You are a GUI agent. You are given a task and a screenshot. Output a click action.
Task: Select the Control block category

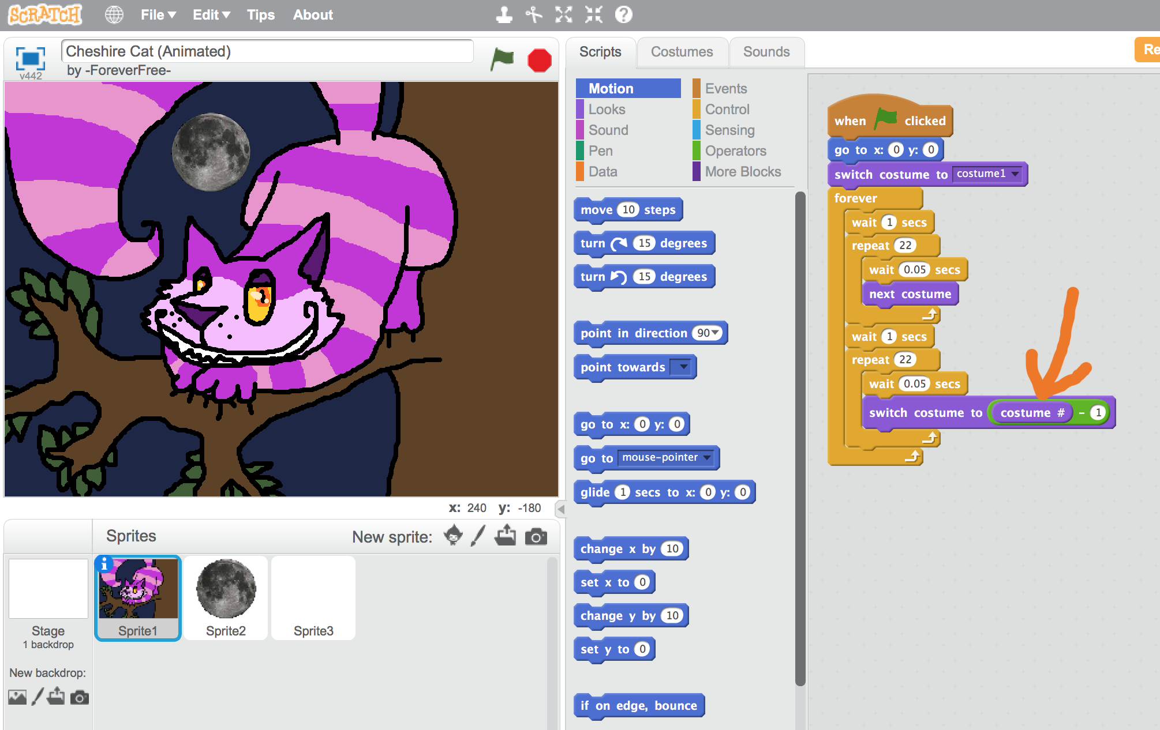coord(727,109)
